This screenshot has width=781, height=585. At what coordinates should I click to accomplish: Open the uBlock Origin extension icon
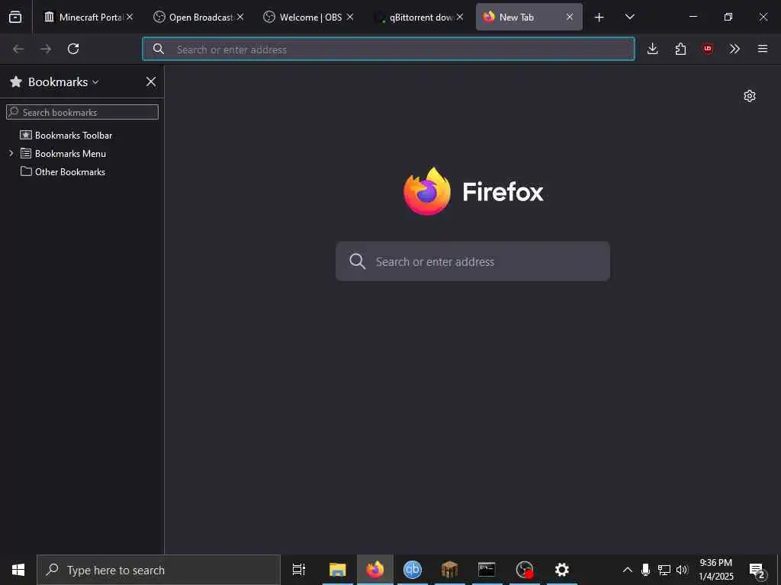pyautogui.click(x=707, y=49)
